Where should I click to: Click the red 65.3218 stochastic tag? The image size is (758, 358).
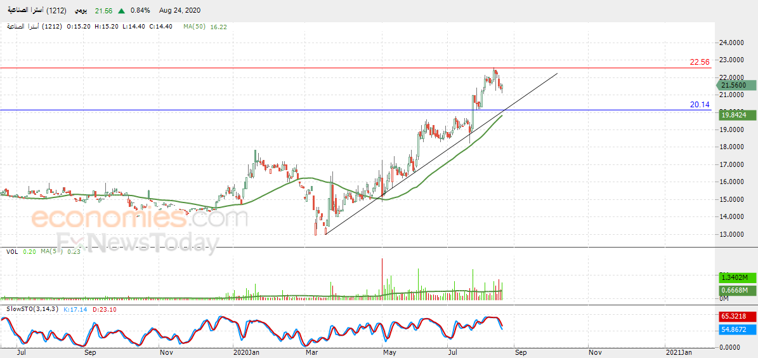point(736,316)
